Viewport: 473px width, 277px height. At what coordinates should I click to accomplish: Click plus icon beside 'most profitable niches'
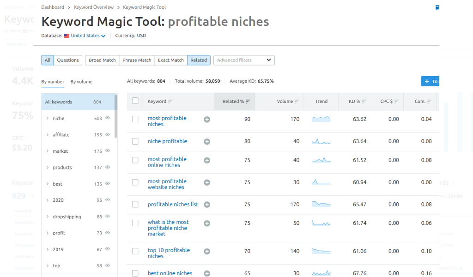click(x=207, y=119)
